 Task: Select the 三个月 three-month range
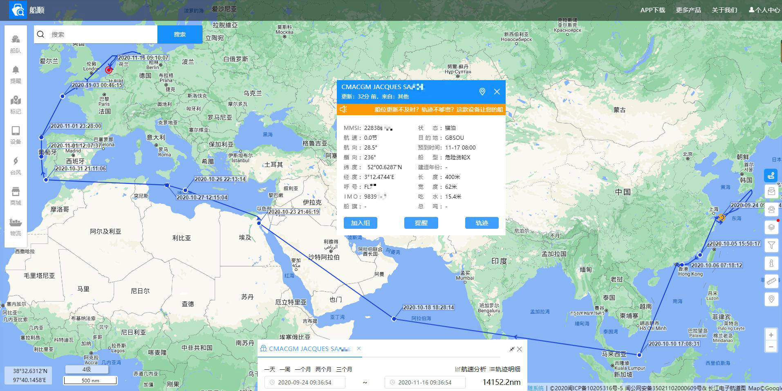click(344, 369)
